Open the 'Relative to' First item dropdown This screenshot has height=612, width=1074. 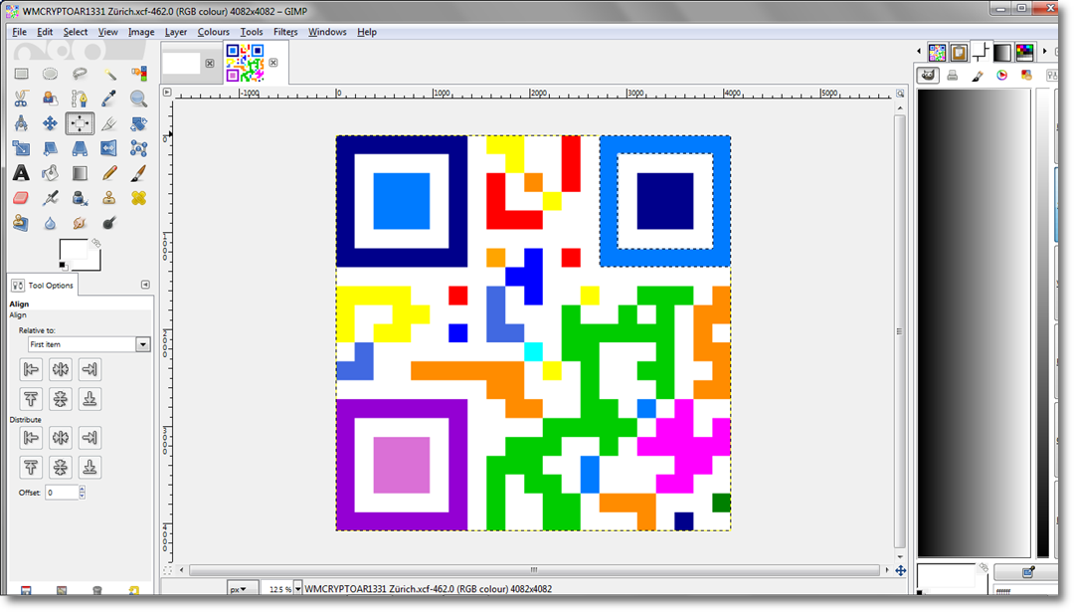[89, 344]
